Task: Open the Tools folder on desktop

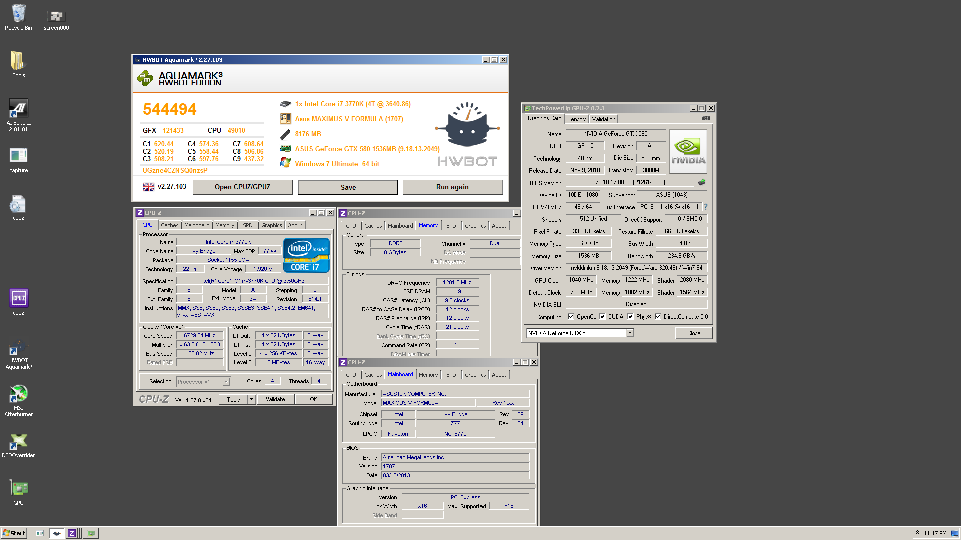Action: click(18, 65)
